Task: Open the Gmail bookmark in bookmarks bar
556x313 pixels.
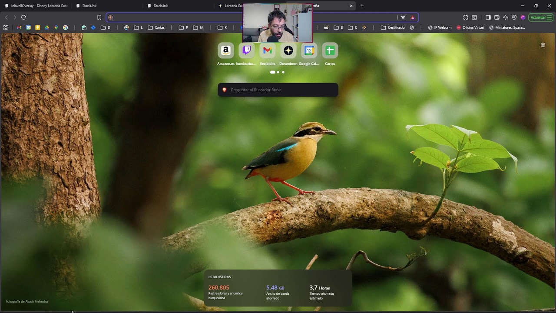Action: pyautogui.click(x=19, y=27)
